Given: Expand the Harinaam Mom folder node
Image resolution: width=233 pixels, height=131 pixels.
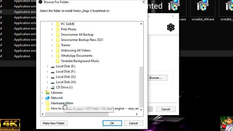Looking at the screenshot, I should tap(42, 103).
